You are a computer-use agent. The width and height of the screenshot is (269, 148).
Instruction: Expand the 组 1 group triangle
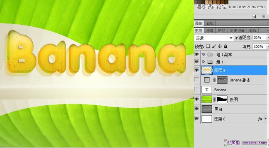click(x=204, y=62)
